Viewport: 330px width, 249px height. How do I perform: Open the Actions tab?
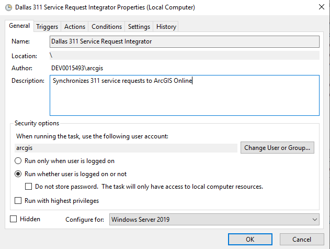click(74, 27)
